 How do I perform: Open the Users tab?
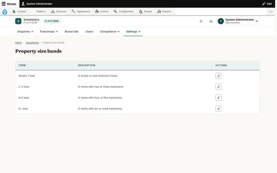[89, 32]
